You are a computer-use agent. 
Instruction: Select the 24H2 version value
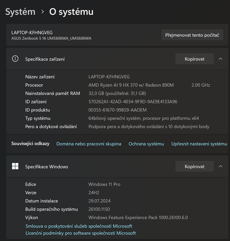click(93, 193)
